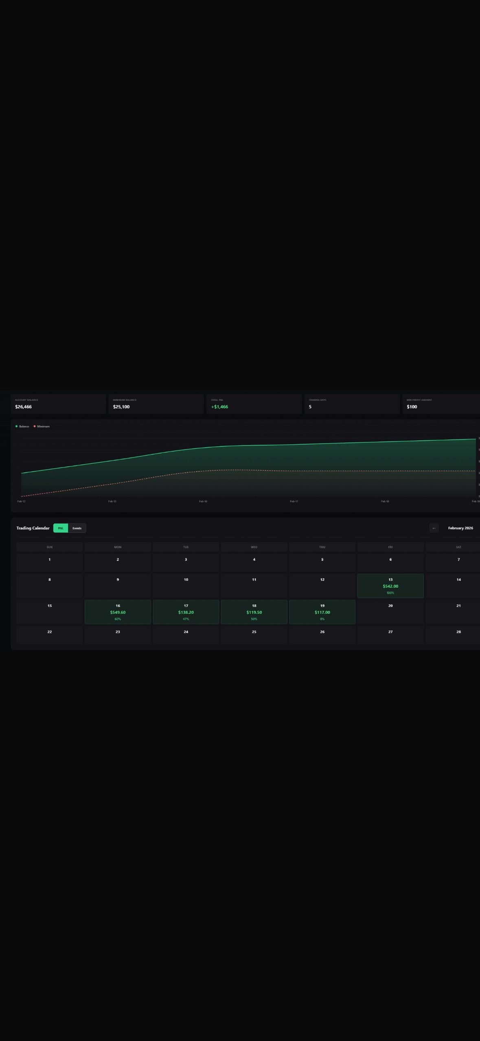
Task: Toggle the Minimum series legend label
Action: click(x=43, y=426)
